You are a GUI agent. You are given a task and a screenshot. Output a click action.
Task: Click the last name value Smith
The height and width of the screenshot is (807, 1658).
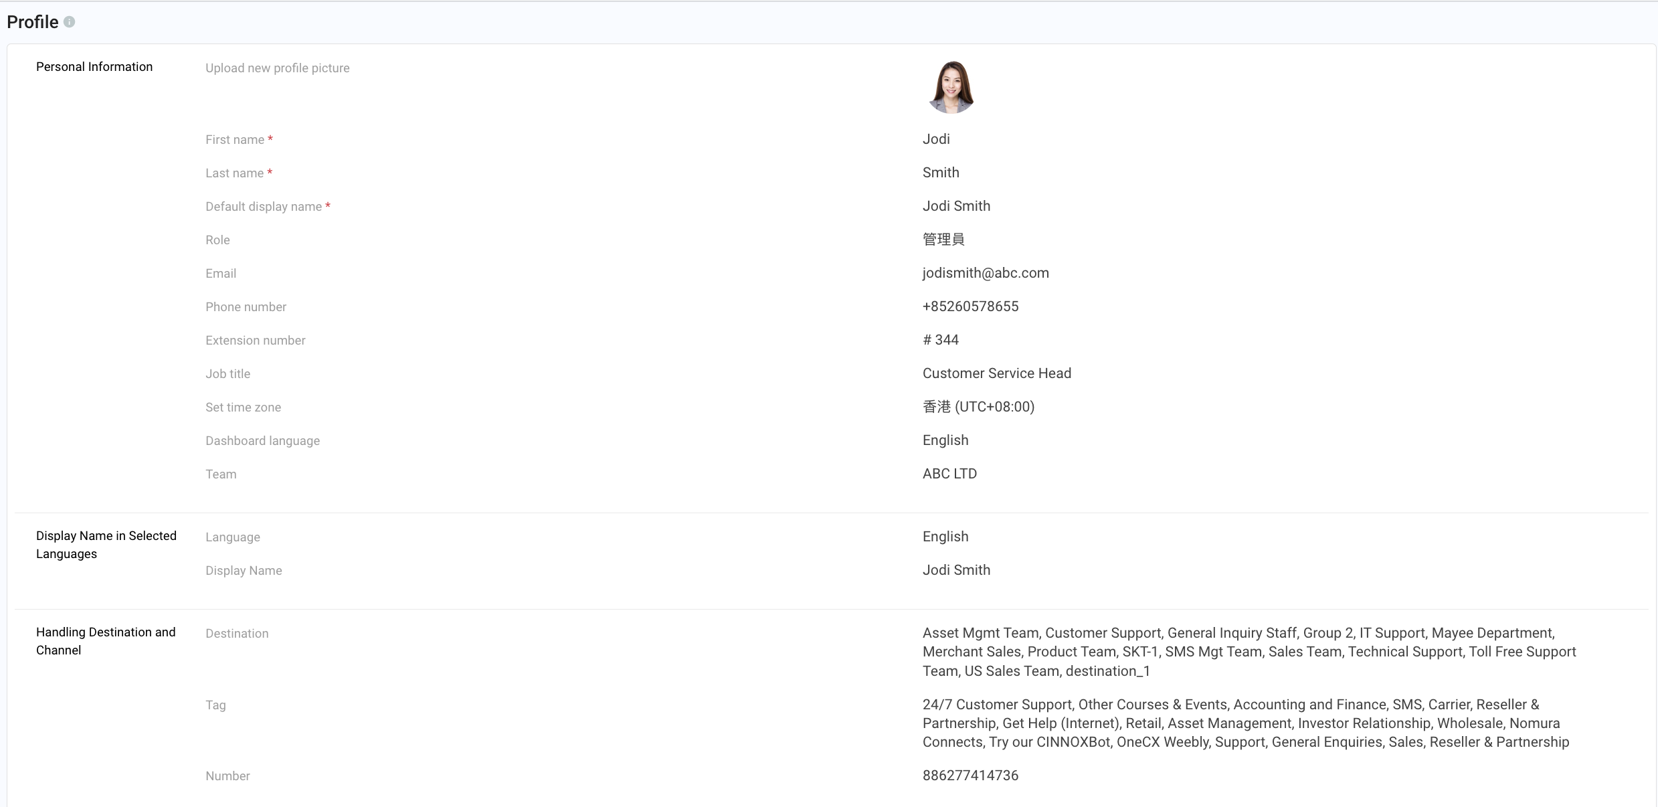[x=941, y=173]
